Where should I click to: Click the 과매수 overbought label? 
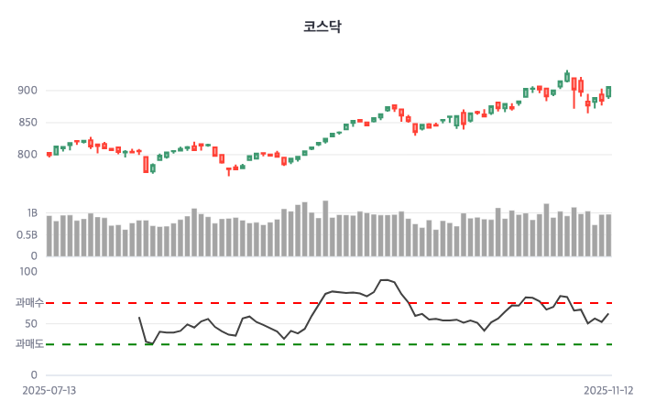pyautogui.click(x=29, y=302)
